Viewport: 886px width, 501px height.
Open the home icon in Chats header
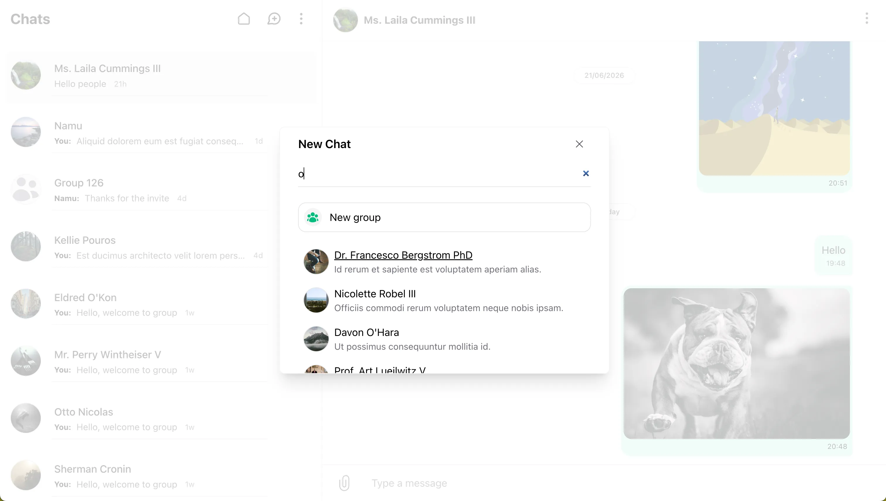(x=244, y=19)
